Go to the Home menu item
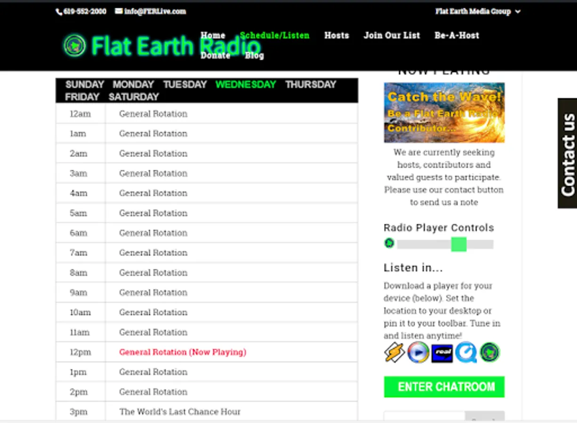577x423 pixels. pos(213,35)
